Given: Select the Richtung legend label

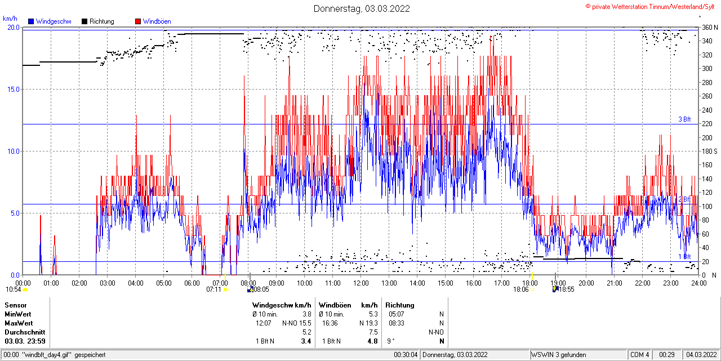Looking at the screenshot, I should (x=102, y=21).
